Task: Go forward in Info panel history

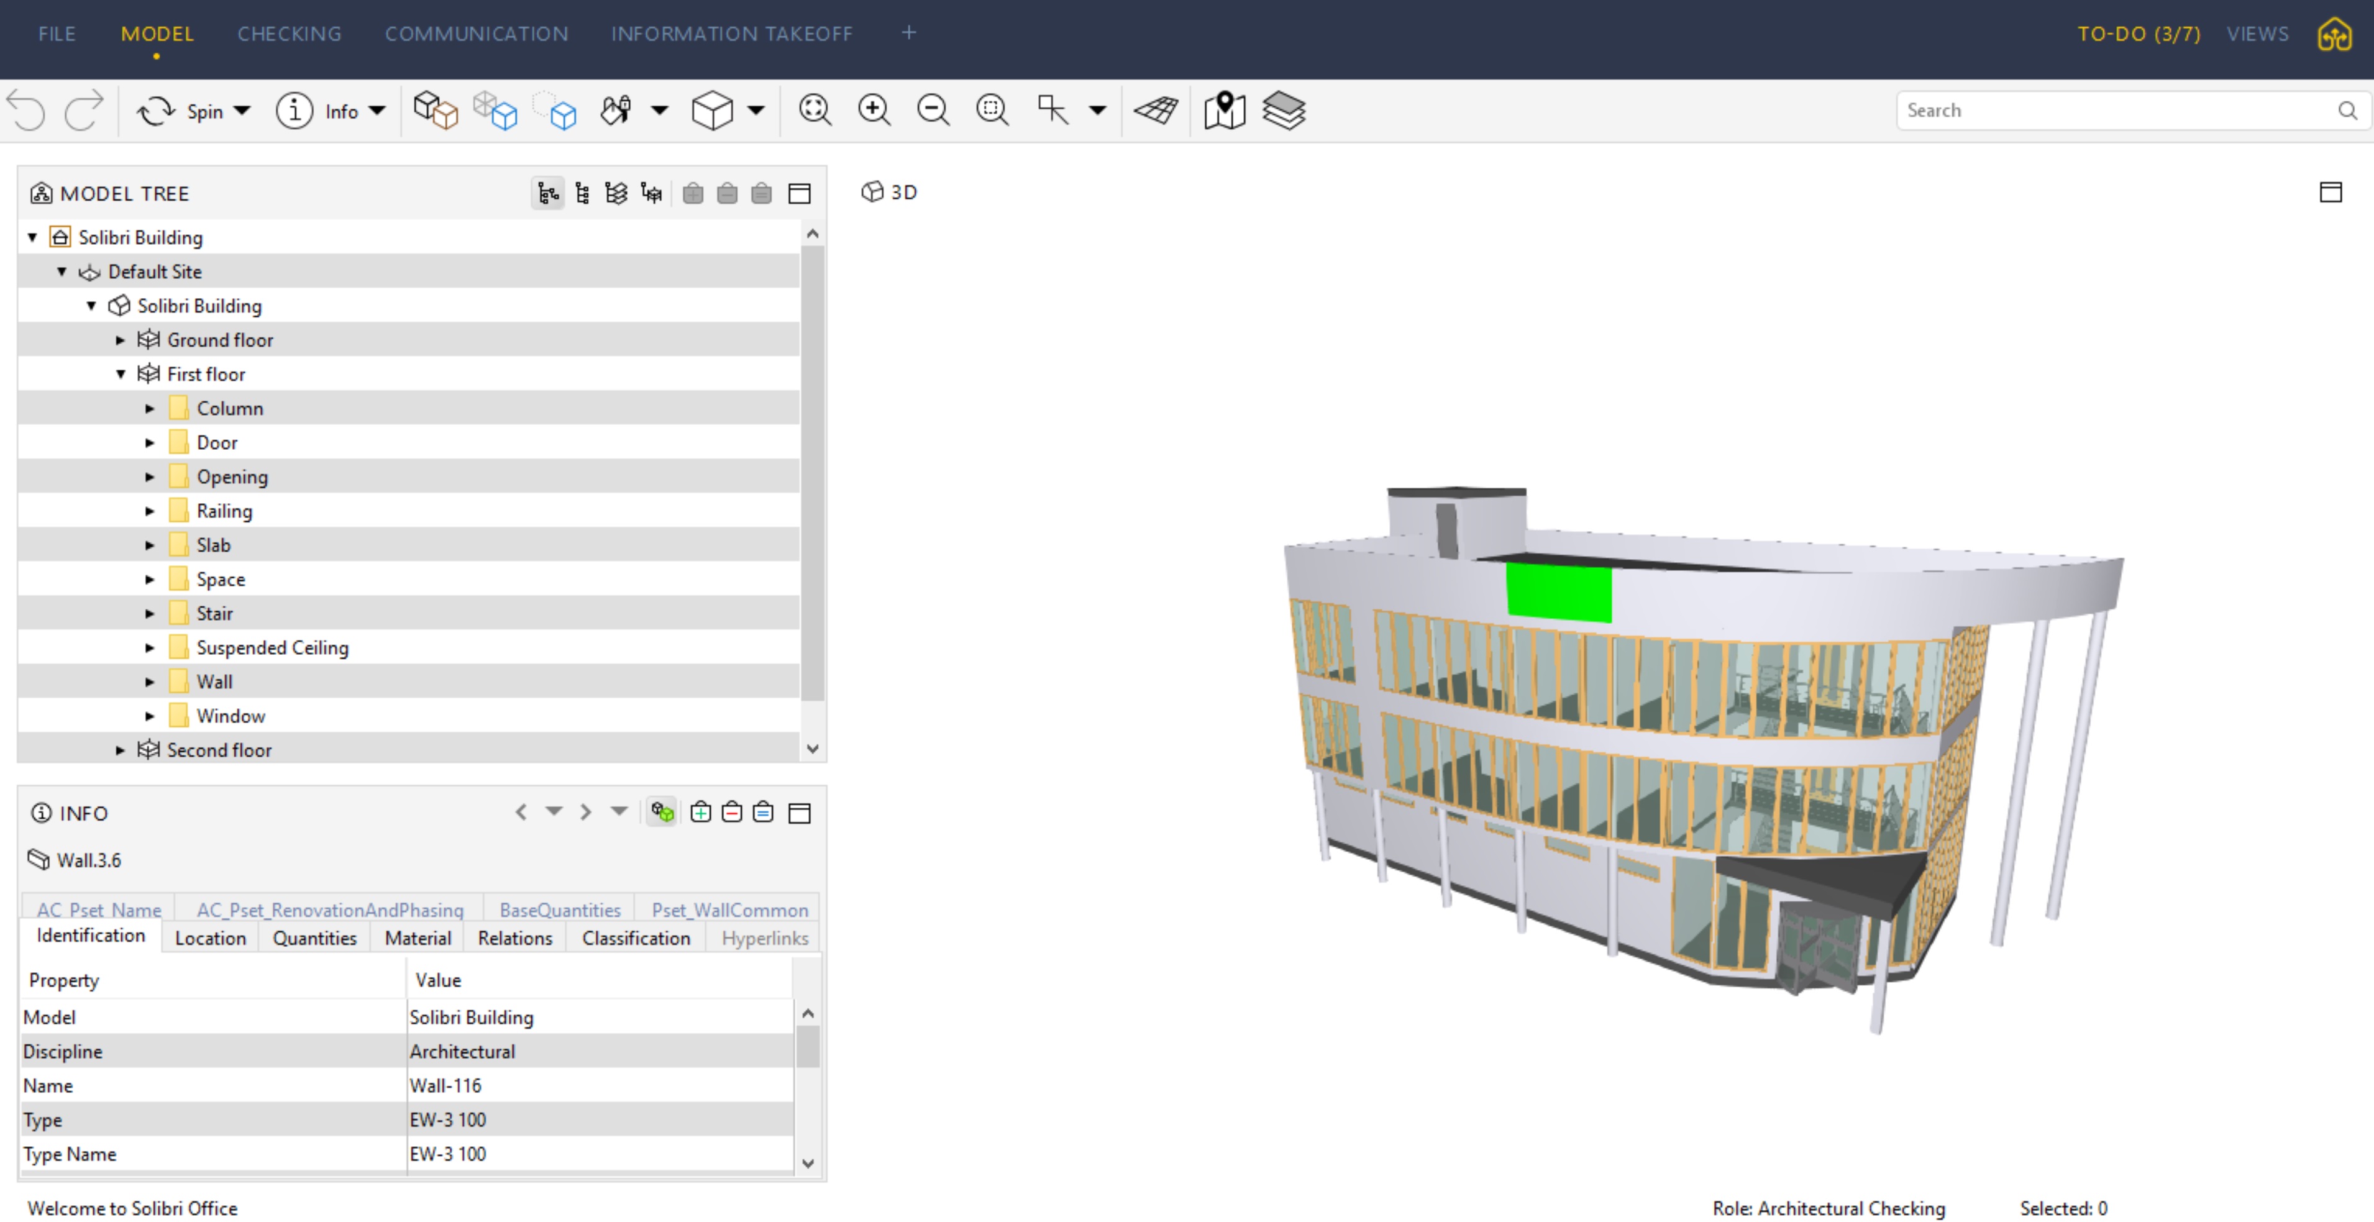Action: coord(585,812)
